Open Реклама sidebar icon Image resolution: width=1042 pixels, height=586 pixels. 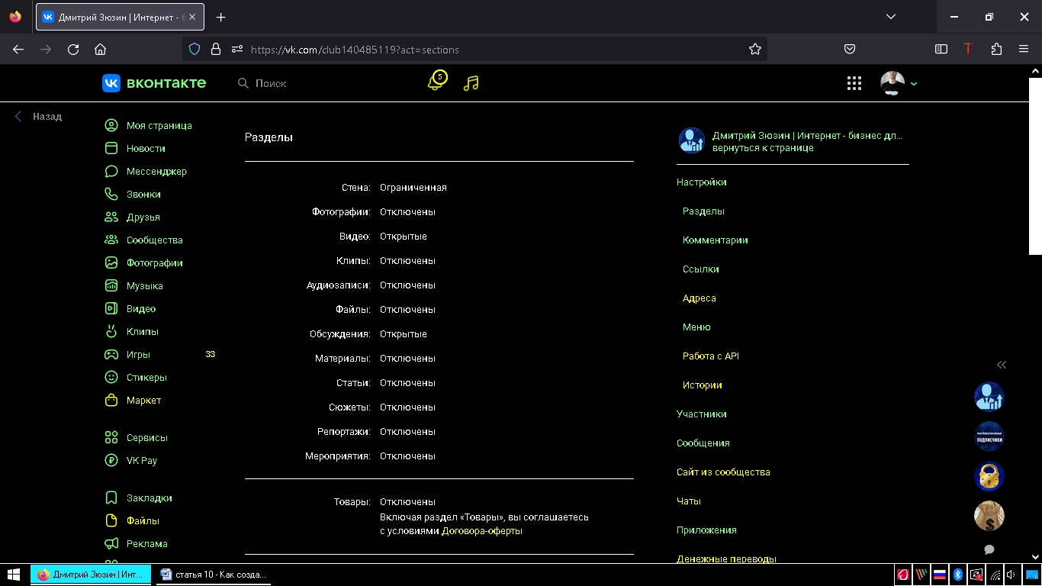111,543
